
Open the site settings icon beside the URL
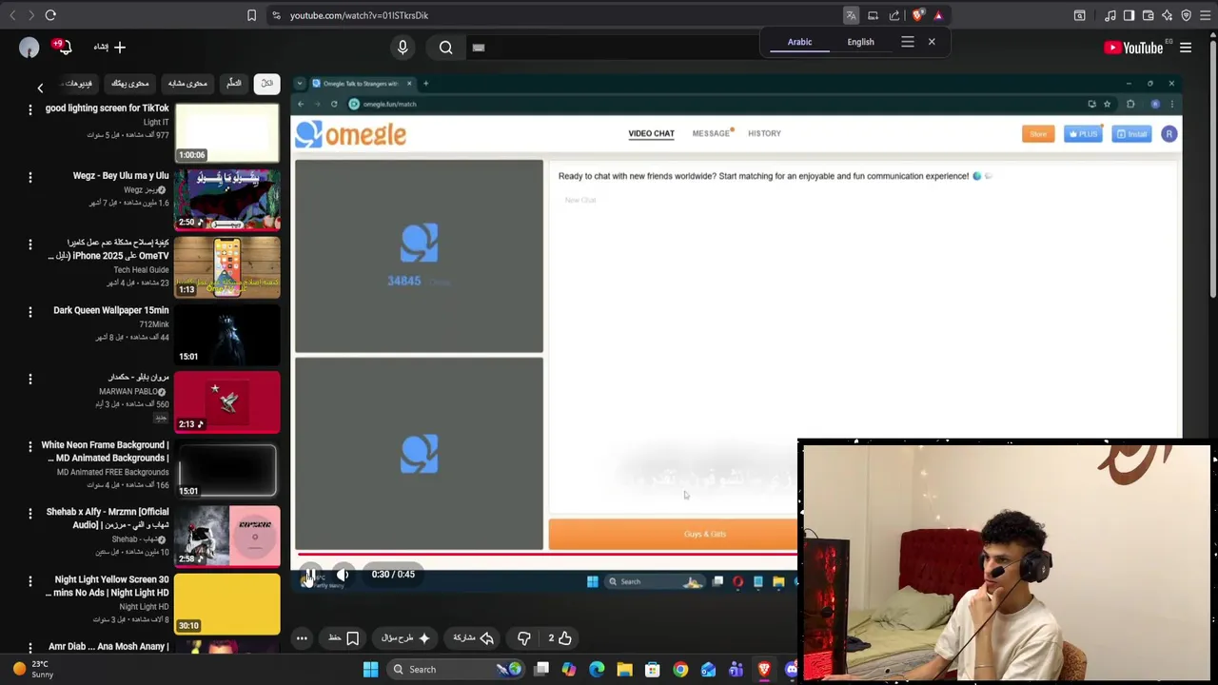tap(275, 15)
